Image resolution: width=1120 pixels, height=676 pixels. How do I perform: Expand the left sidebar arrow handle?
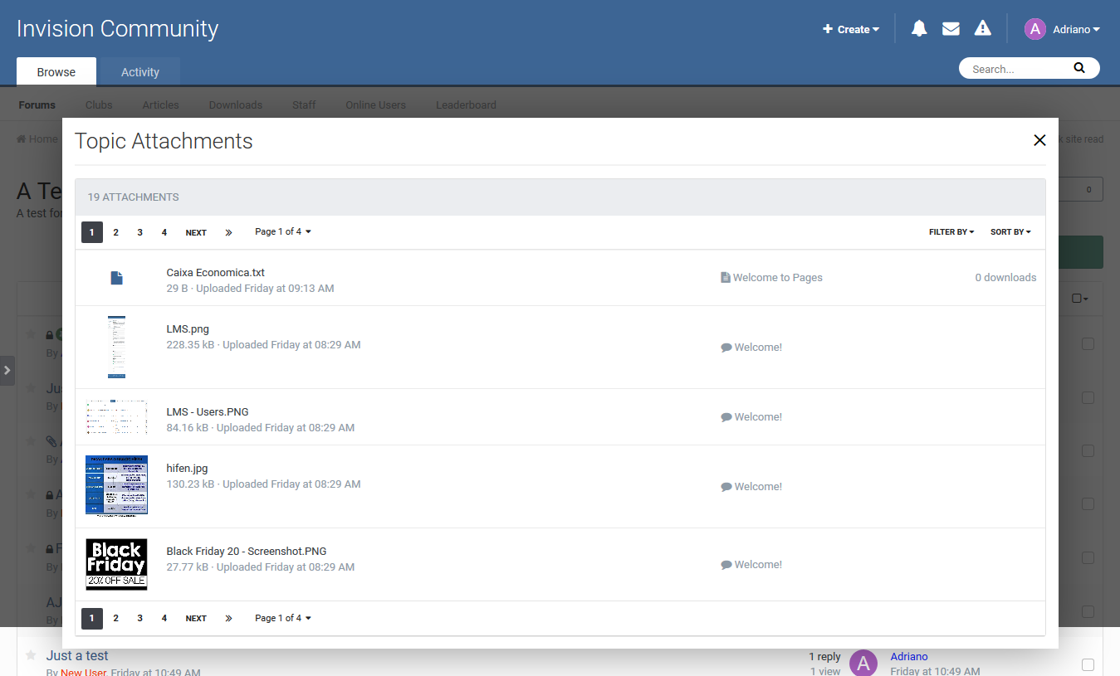pyautogui.click(x=7, y=370)
